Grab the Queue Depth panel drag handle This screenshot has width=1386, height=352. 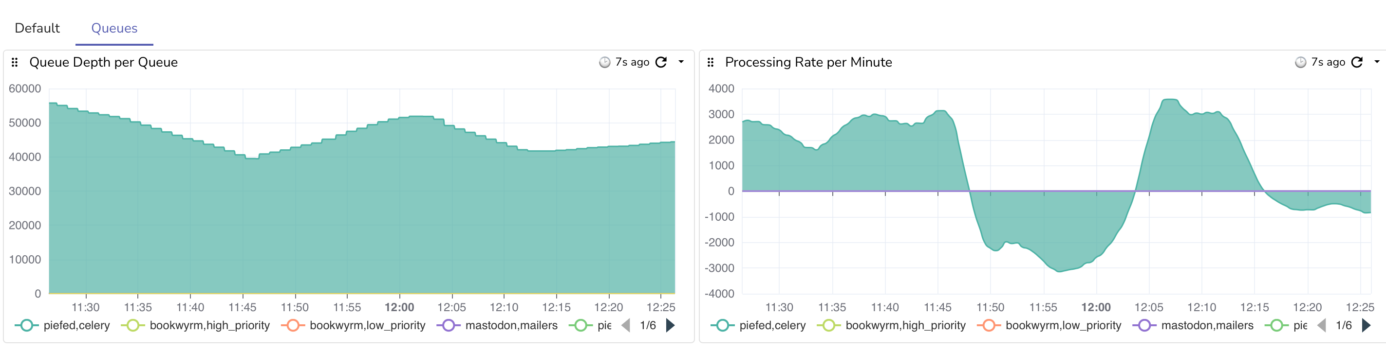click(x=15, y=62)
